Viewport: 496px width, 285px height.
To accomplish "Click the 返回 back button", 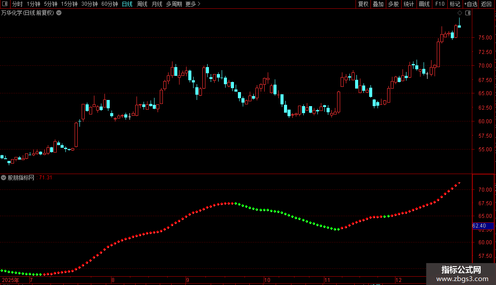I will tap(486, 4).
